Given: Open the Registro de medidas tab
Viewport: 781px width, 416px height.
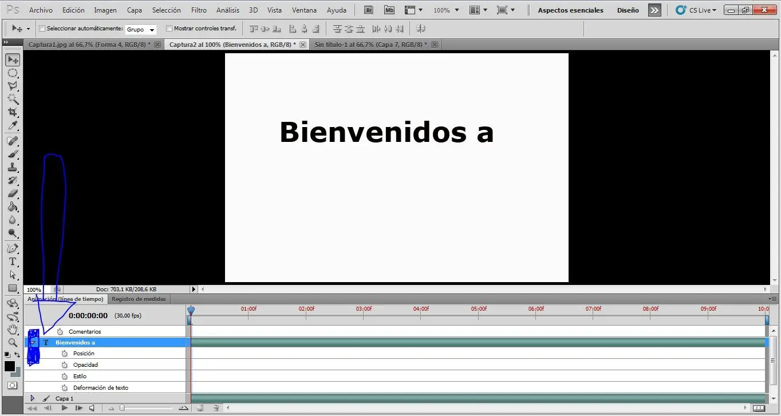Looking at the screenshot, I should 139,299.
